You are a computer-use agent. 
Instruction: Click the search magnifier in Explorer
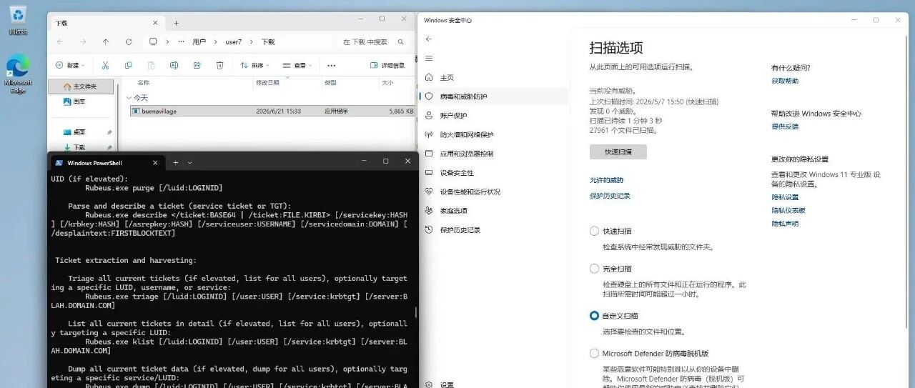click(400, 42)
